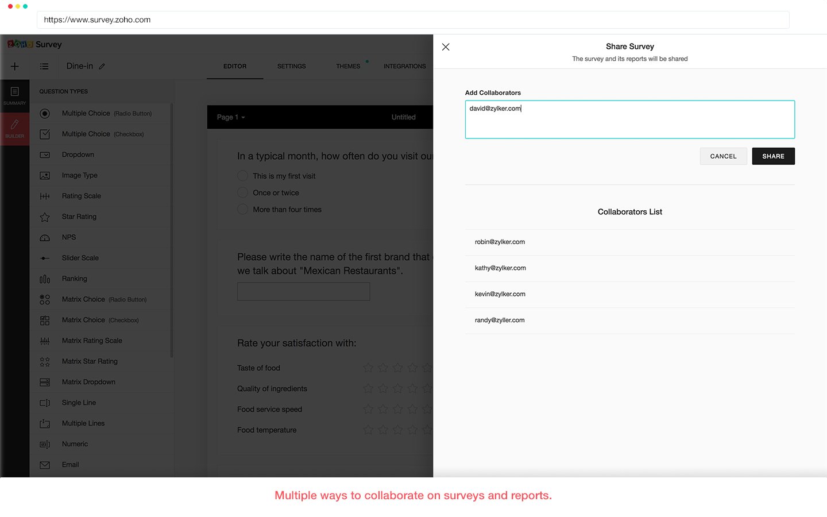Open the Summary panel in left sidebar
The height and width of the screenshot is (517, 827).
point(15,95)
